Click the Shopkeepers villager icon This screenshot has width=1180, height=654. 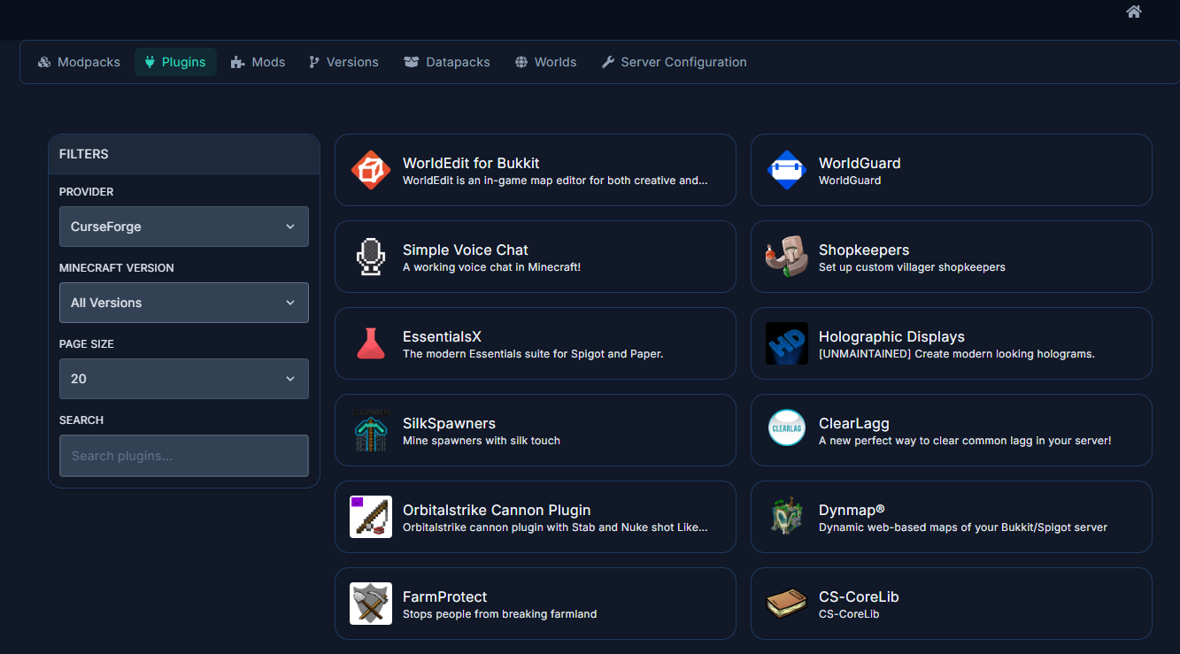[x=786, y=257]
